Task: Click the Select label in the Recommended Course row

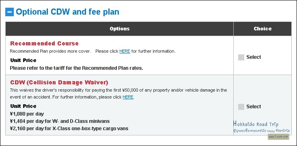Action: pyautogui.click(x=254, y=57)
